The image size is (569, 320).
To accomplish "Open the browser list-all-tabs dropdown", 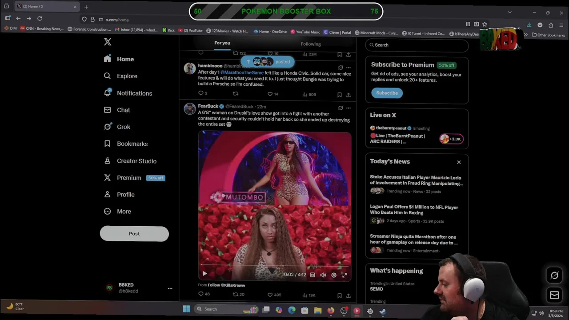I will [x=509, y=12].
